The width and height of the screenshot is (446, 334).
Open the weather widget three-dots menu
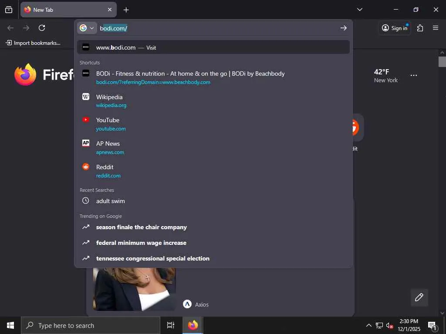pos(414,75)
